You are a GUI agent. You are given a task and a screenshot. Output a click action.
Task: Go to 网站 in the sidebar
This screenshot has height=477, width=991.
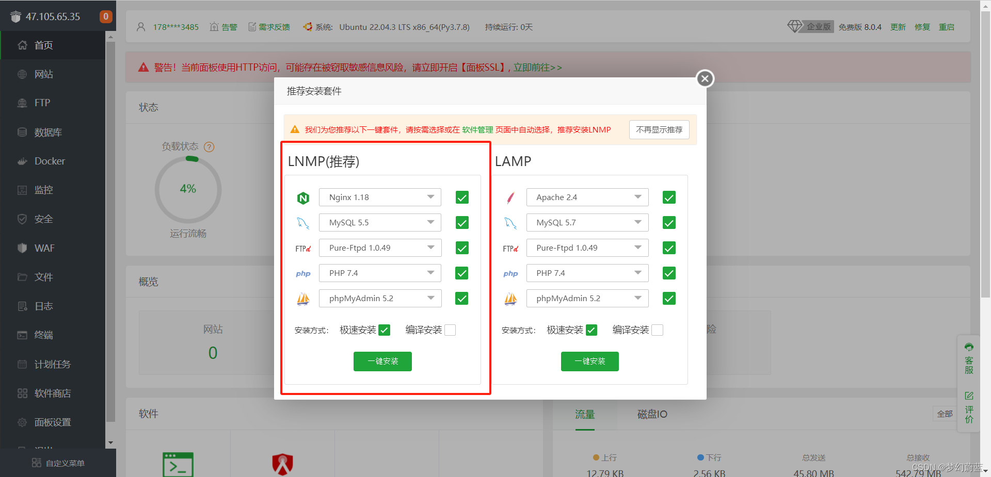(53, 74)
